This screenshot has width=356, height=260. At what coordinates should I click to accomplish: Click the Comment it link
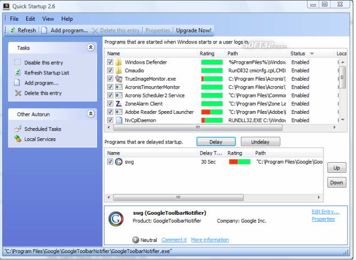point(174,240)
